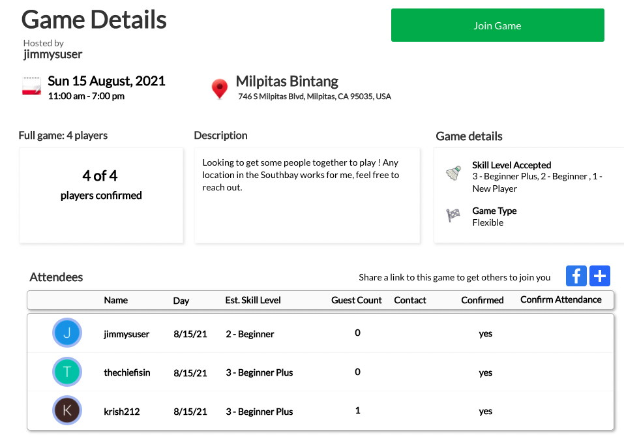Open Milpitas Bintang location link

287,82
